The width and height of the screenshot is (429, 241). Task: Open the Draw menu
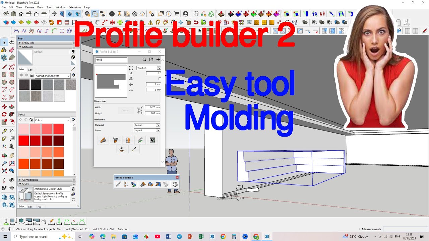click(40, 7)
